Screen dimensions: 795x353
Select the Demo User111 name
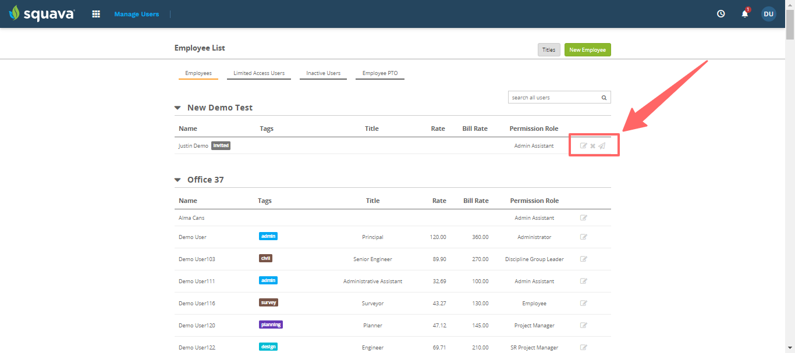point(197,281)
